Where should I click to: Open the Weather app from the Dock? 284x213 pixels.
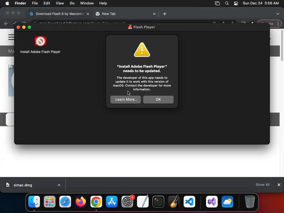(227, 201)
